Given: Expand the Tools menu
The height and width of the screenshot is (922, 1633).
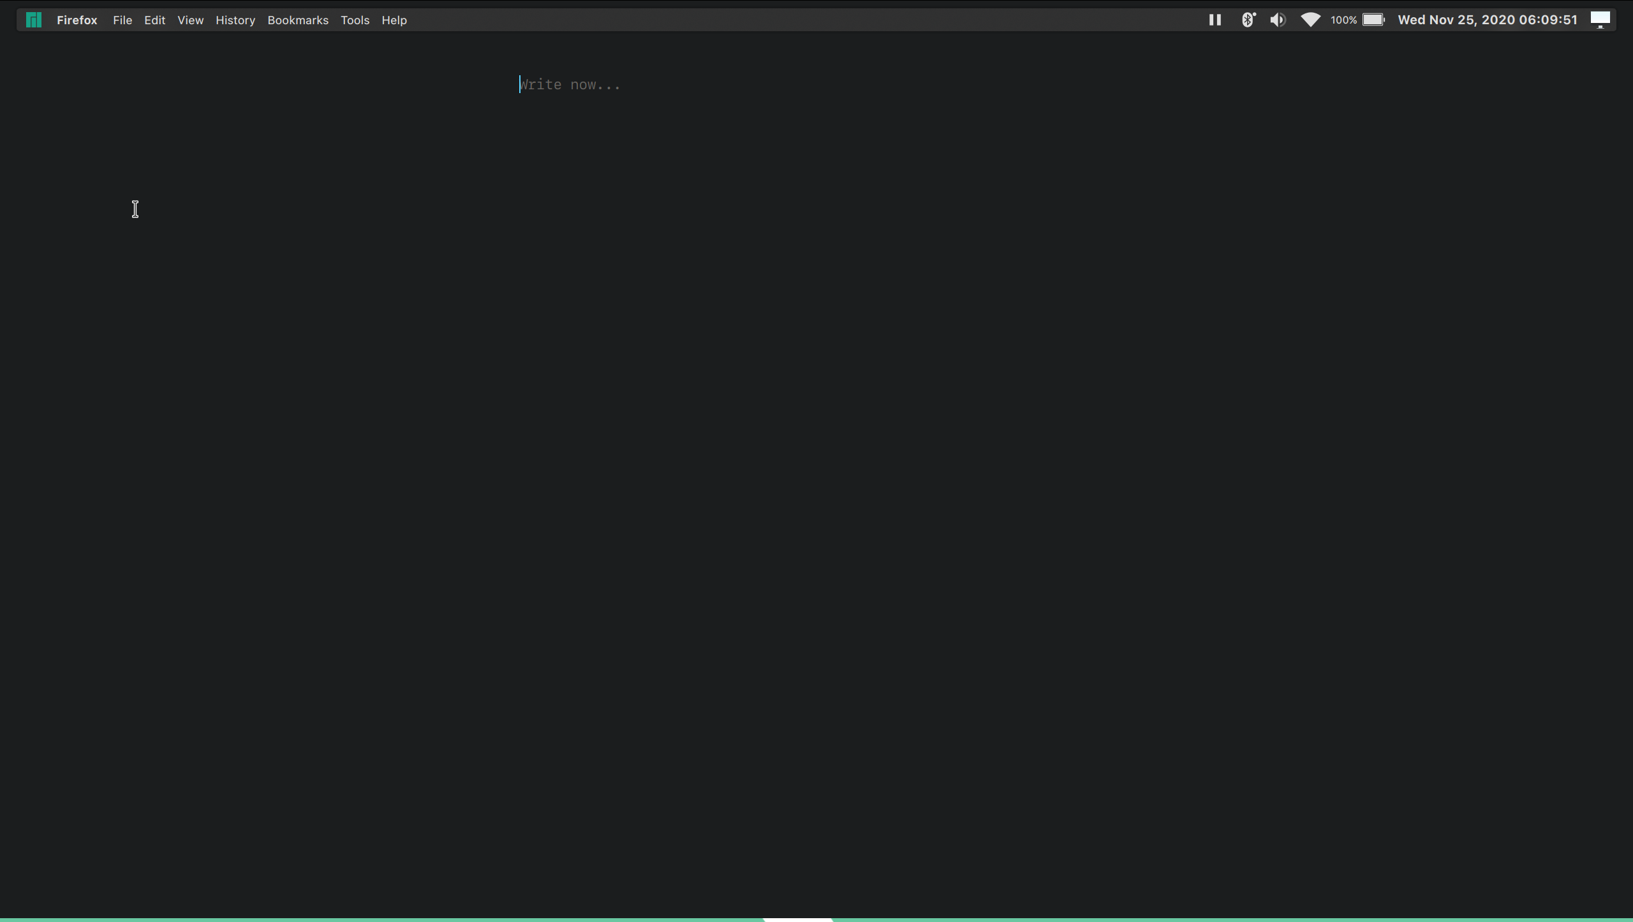Looking at the screenshot, I should coord(355,20).
